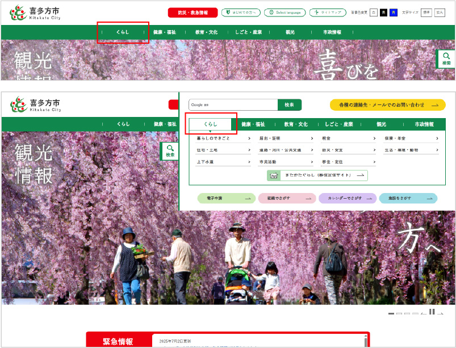The height and width of the screenshot is (348, 456).
Task: Expand the 届出・証明 submenu entry
Action: coord(286,138)
